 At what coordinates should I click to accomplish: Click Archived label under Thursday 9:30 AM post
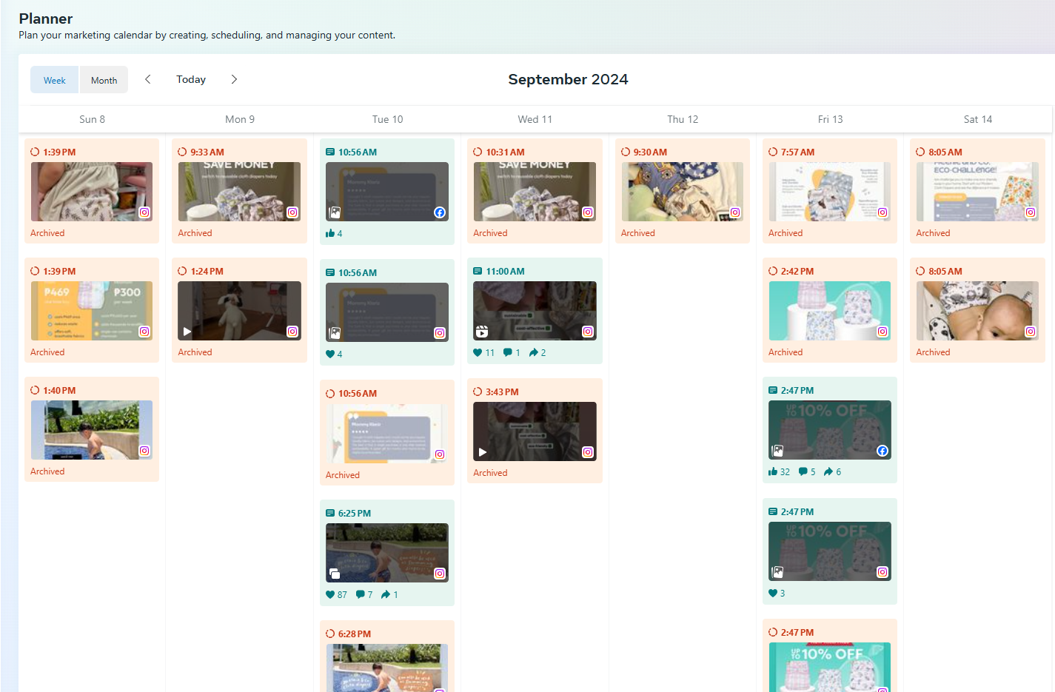point(638,233)
